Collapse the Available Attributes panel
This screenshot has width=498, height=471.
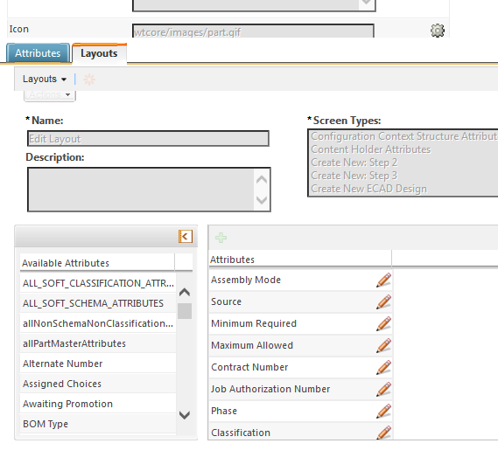(186, 236)
